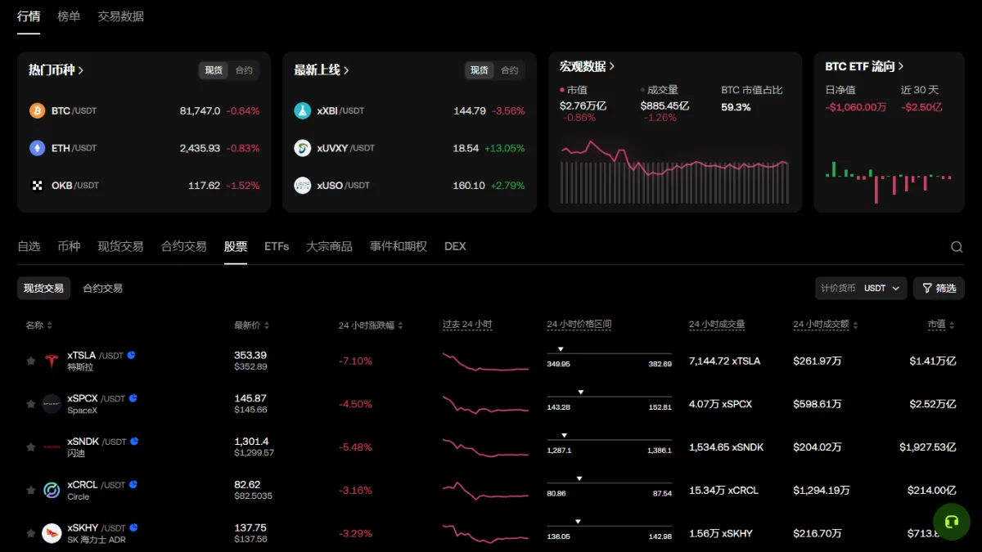Select 合约 in the 热门币种 card
Viewport: 982px width, 552px height.
point(244,70)
